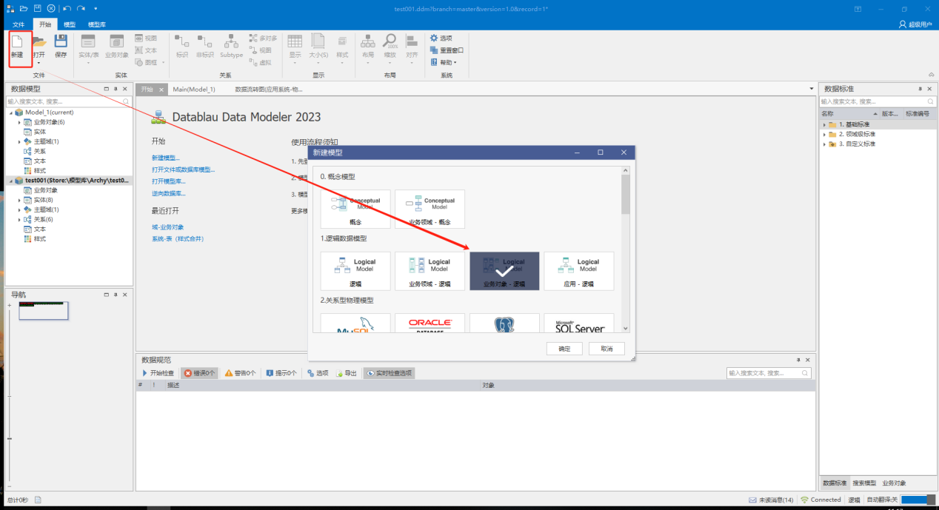Select the 业务领域 - 概念 Conceptual Model tile
This screenshot has height=510, width=939.
430,209
